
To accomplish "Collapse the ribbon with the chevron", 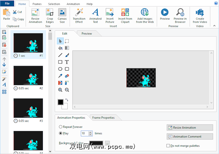I will (214, 26).
